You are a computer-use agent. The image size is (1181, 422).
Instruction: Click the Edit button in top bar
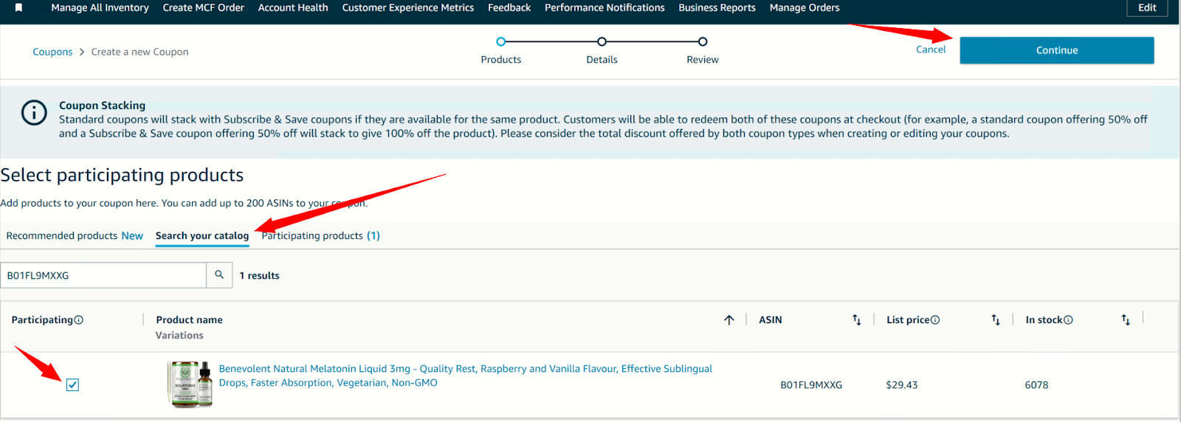click(1147, 8)
